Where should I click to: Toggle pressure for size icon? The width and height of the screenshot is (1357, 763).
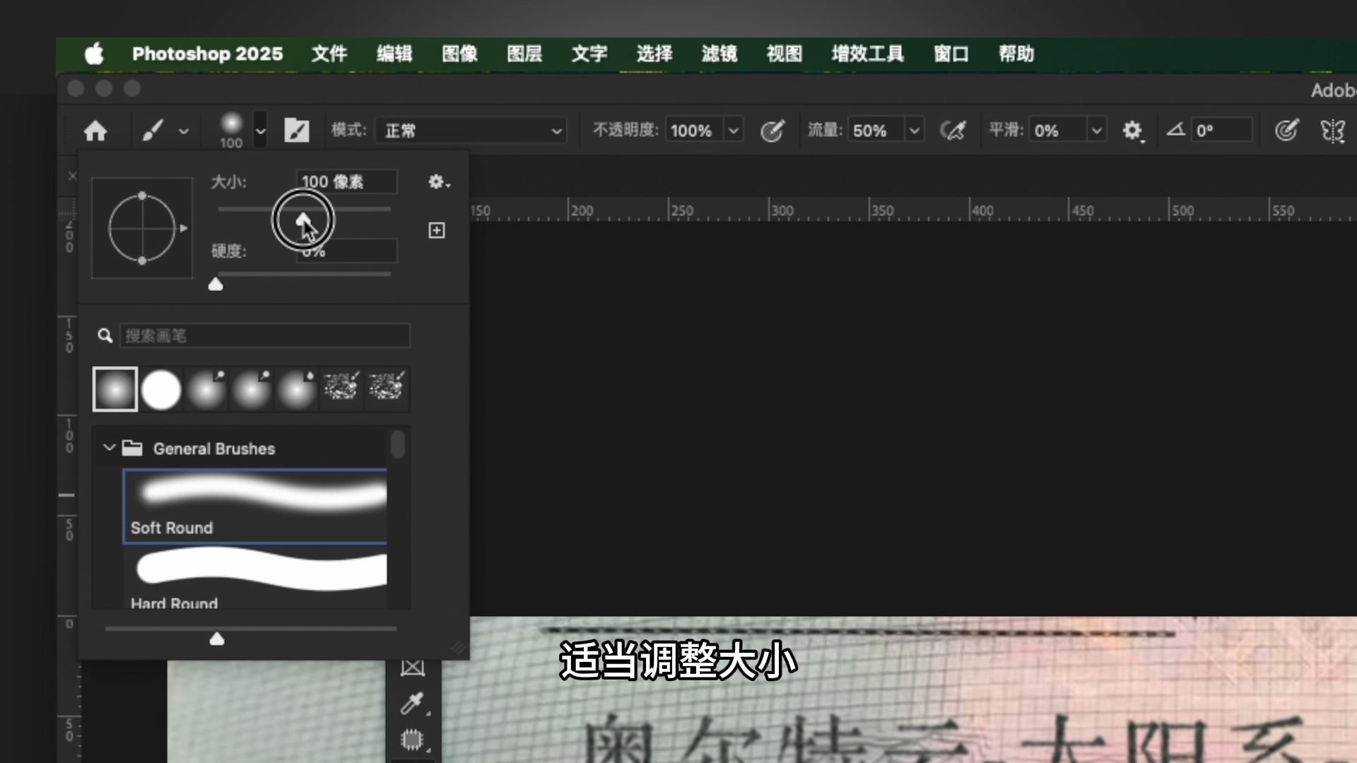tap(1286, 131)
